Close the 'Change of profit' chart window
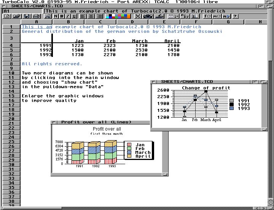274x210 pixels. click(154, 82)
